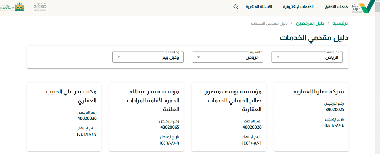Image resolution: width=380 pixels, height=154 pixels.
Task: Select license number 40020026
Action: coord(252,127)
